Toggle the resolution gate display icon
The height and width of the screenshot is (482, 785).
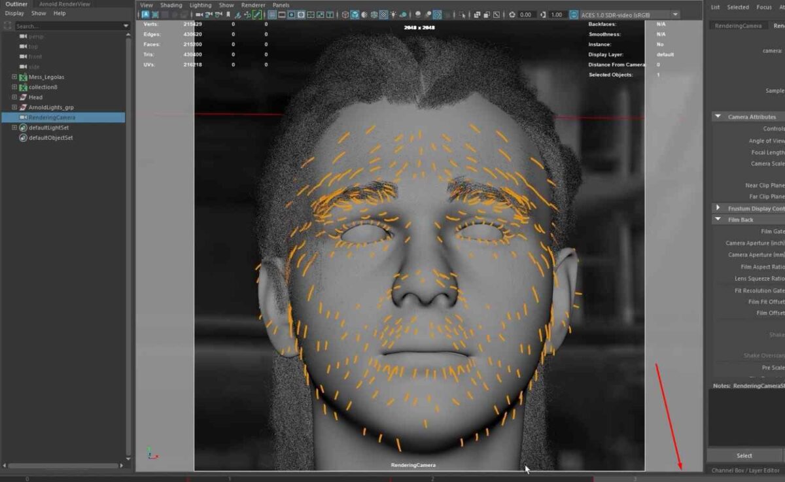click(x=291, y=14)
